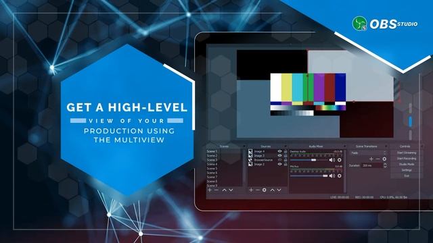This screenshot has width=433, height=243.
Task: Open the Desktop Audio settings gear
Action: (x=340, y=160)
